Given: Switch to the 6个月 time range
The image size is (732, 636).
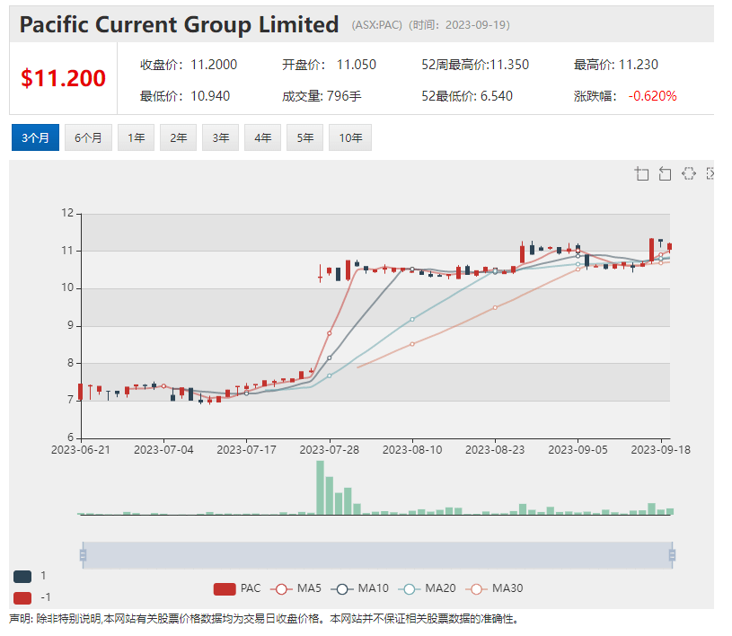Looking at the screenshot, I should point(88,137).
